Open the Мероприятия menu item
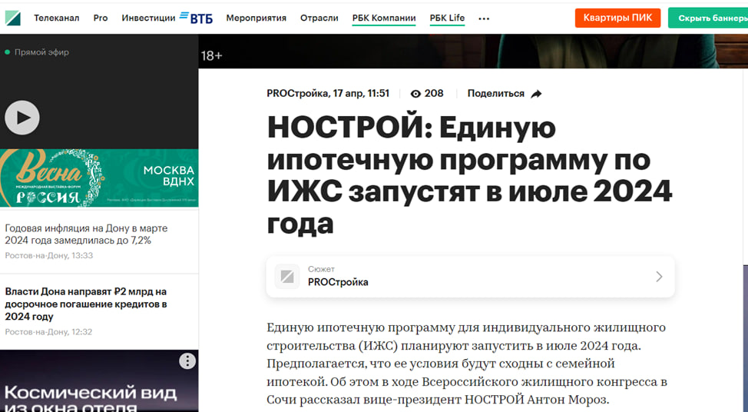The width and height of the screenshot is (748, 412). pyautogui.click(x=257, y=18)
